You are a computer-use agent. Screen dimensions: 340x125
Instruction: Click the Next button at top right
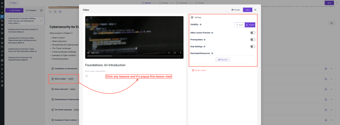point(329,3)
